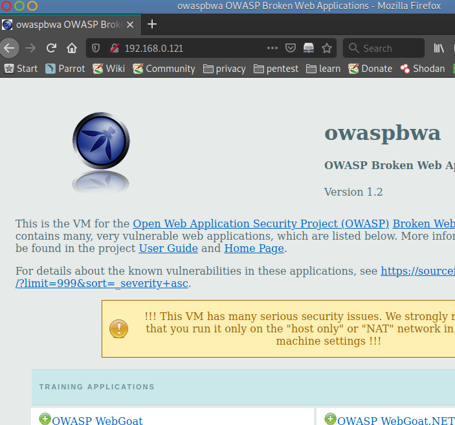Open tracking protection shield icon
The height and width of the screenshot is (425, 455).
(96, 48)
